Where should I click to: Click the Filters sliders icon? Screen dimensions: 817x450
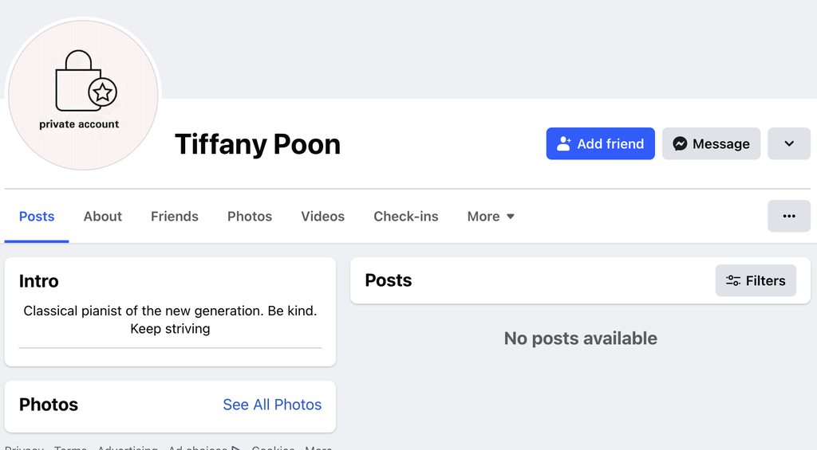733,281
